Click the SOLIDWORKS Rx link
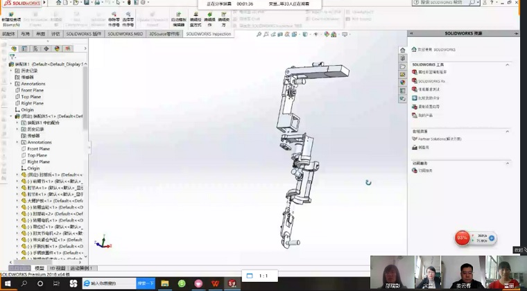 (x=431, y=80)
